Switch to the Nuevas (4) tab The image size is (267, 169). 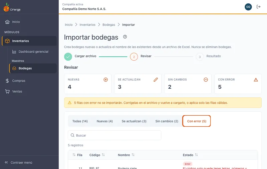click(x=104, y=121)
